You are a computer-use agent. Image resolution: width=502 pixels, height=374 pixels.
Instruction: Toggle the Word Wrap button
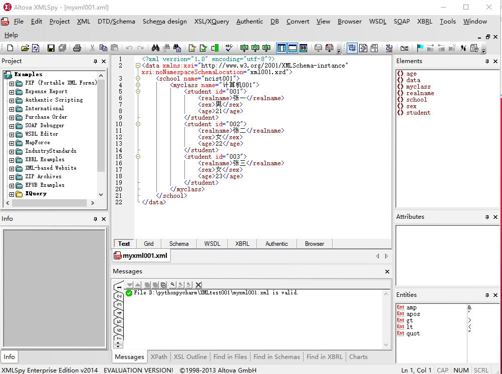click(352, 48)
